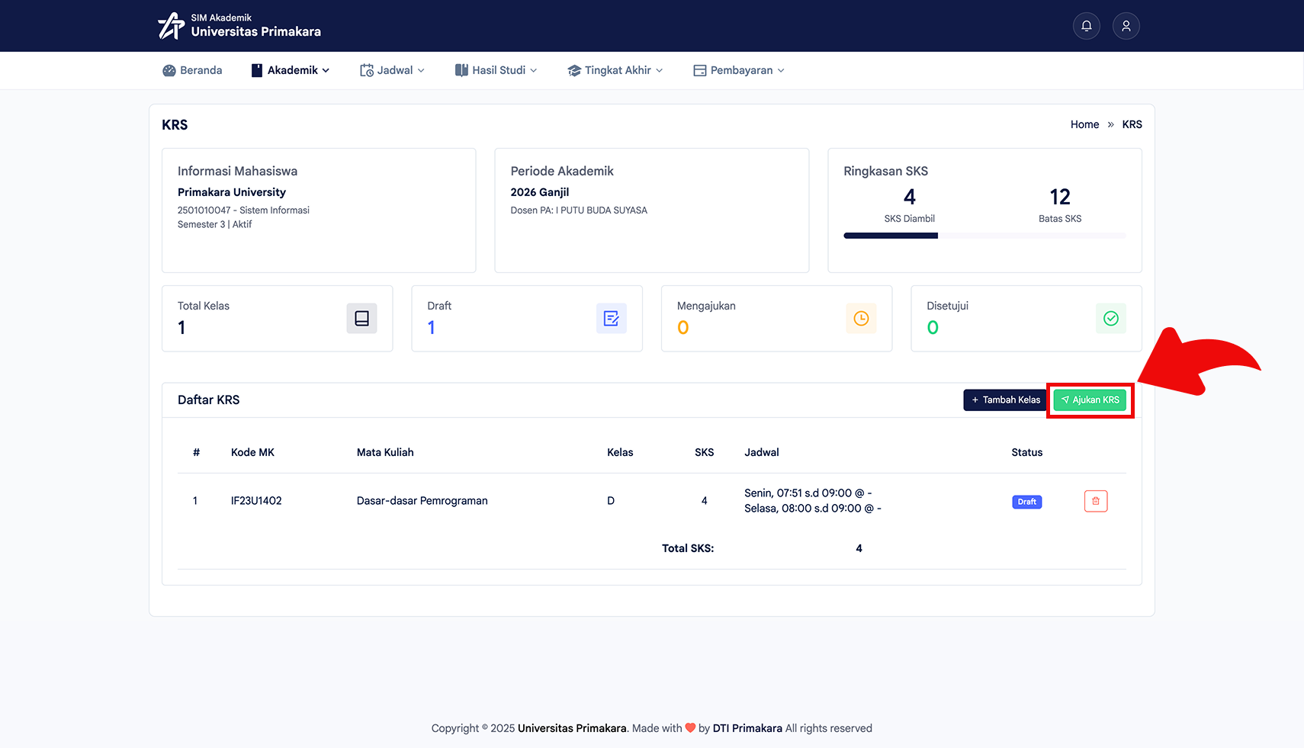Expand the Akademik dropdown menu

pos(291,70)
